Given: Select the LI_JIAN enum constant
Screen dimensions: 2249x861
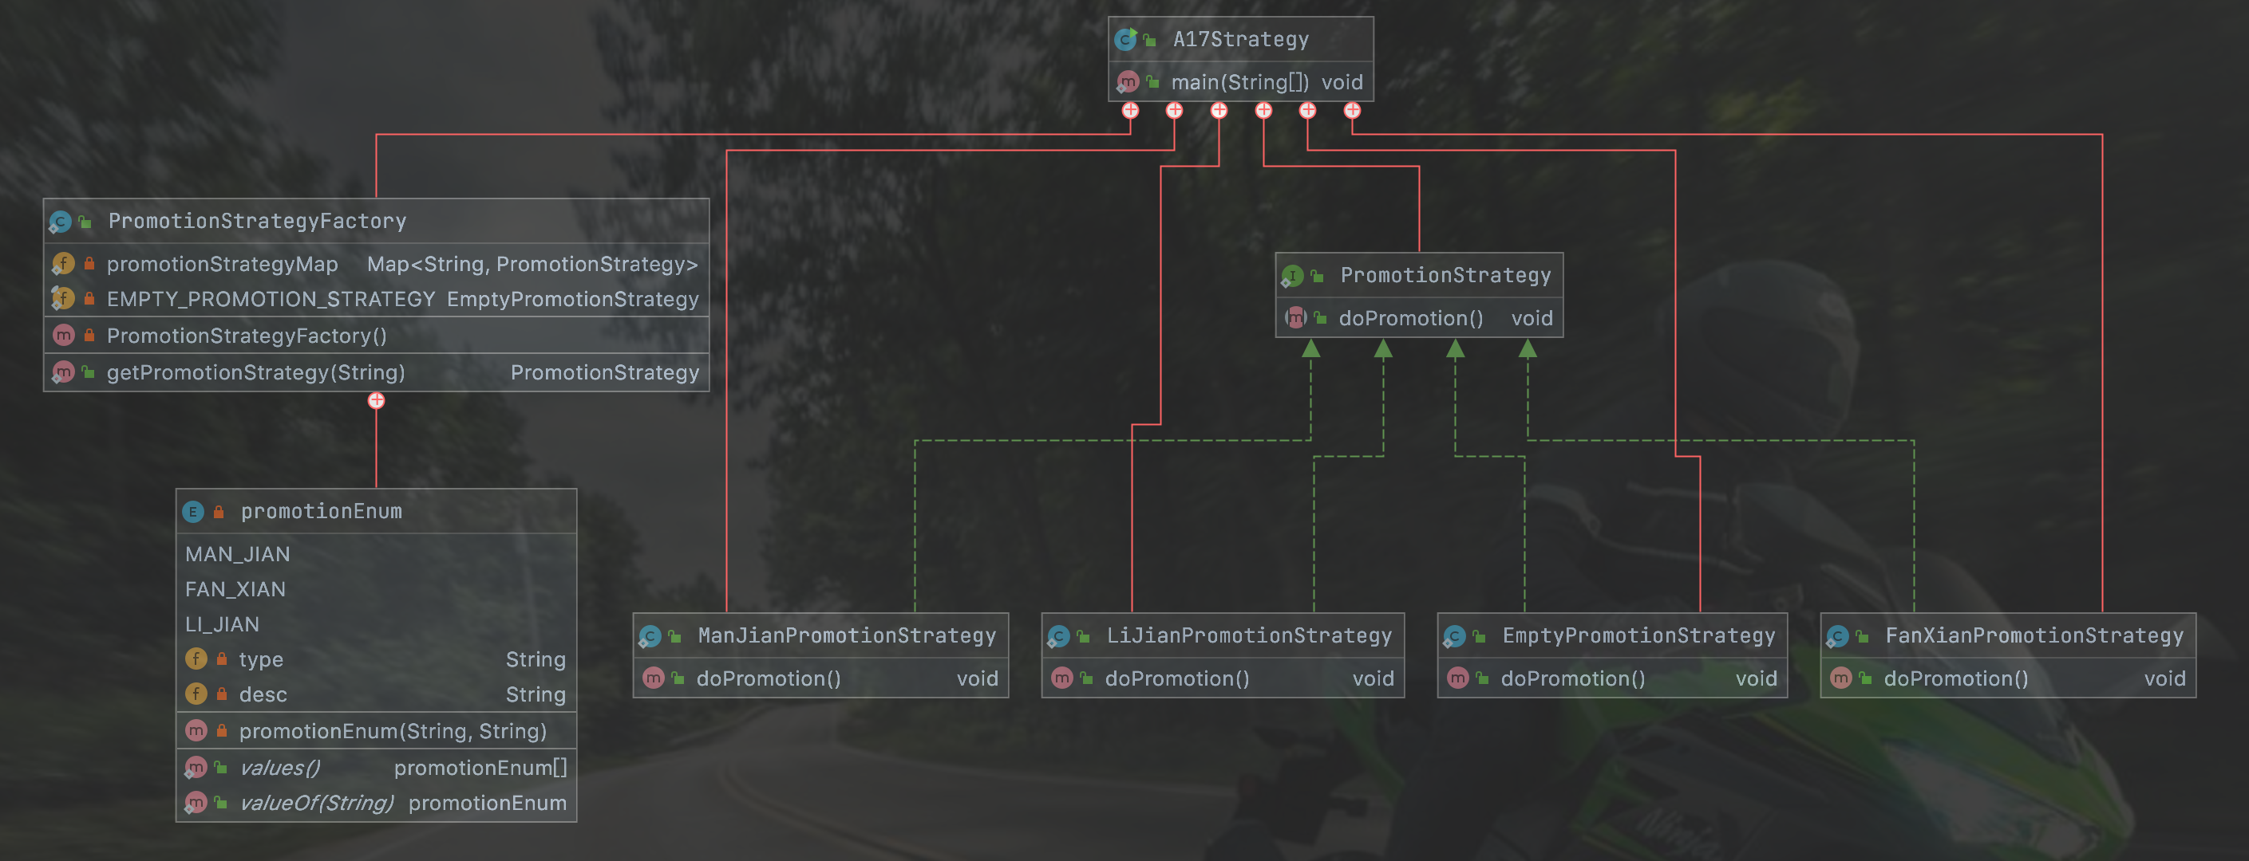Looking at the screenshot, I should tap(223, 624).
